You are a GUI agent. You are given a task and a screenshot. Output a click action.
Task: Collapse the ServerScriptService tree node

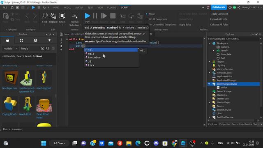pos(209,84)
